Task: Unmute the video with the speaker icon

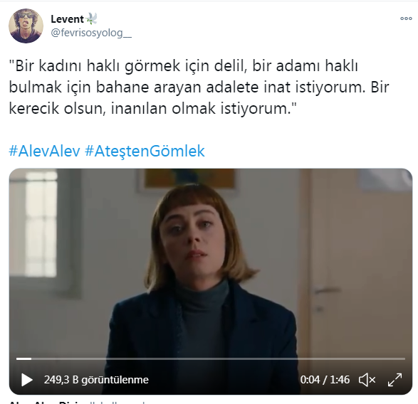Action: 367,380
